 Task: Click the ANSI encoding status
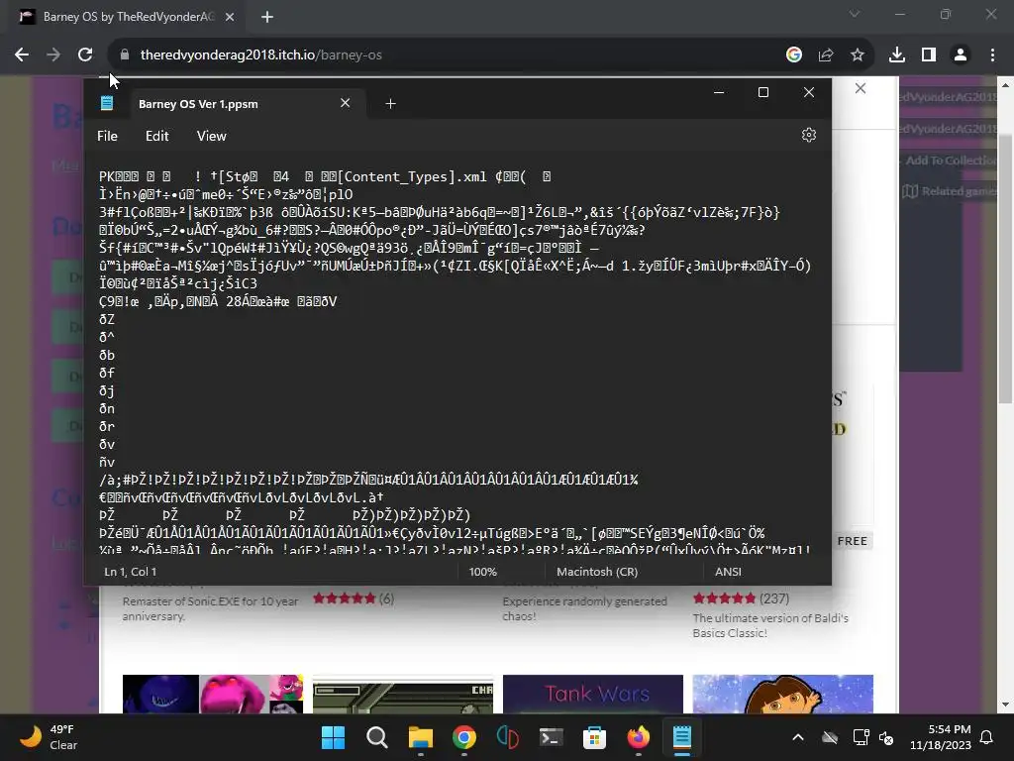pos(728,572)
